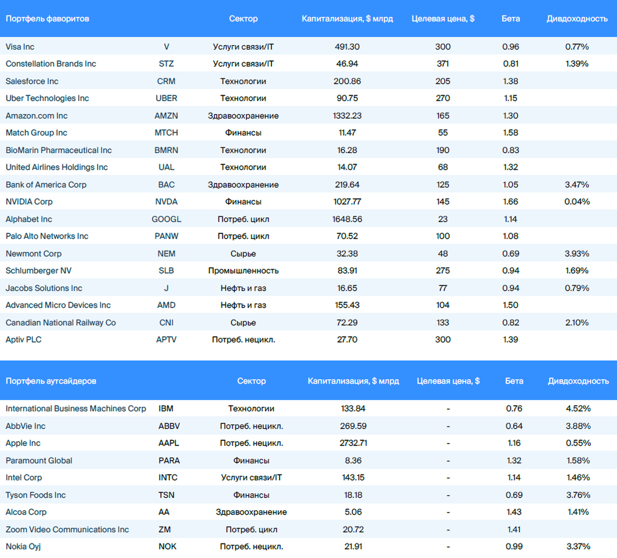
Task: Click the 'Amazon.com Inc' company name
Action: pos(37,116)
